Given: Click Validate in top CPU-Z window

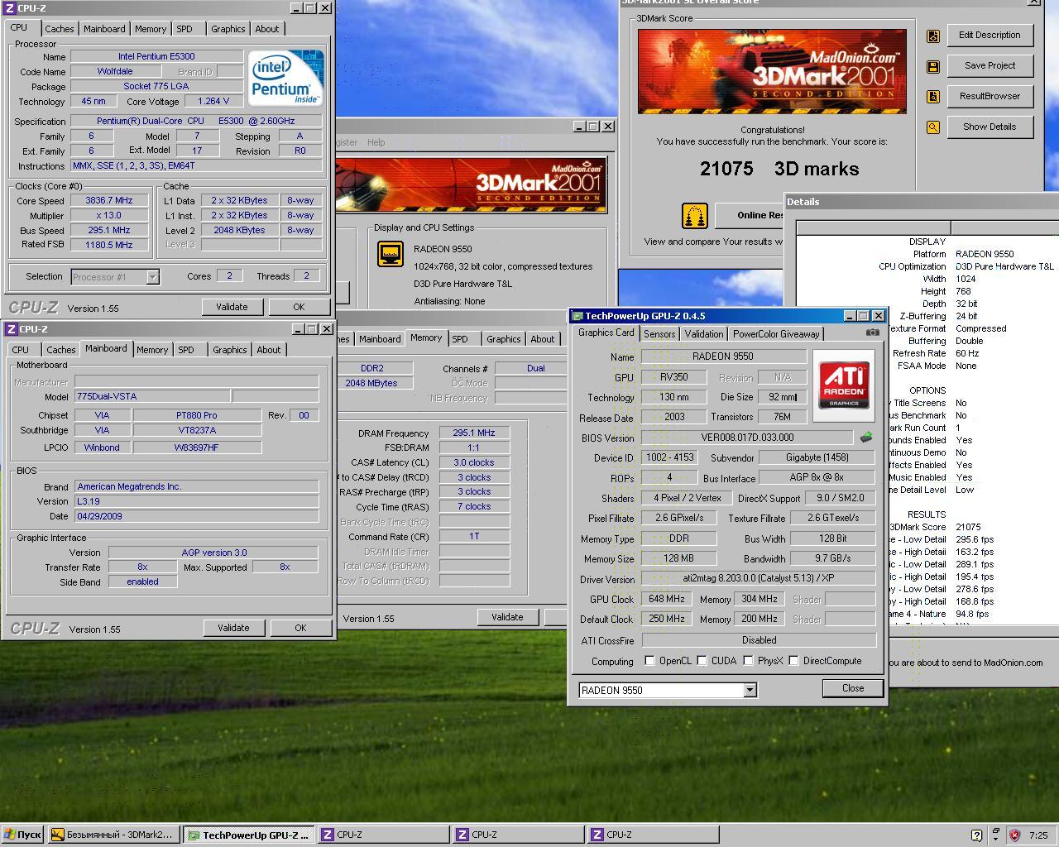Looking at the screenshot, I should pyautogui.click(x=232, y=307).
